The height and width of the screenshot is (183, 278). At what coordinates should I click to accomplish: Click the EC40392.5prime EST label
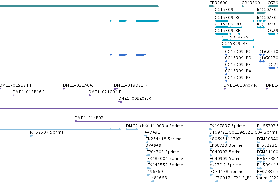226,152
